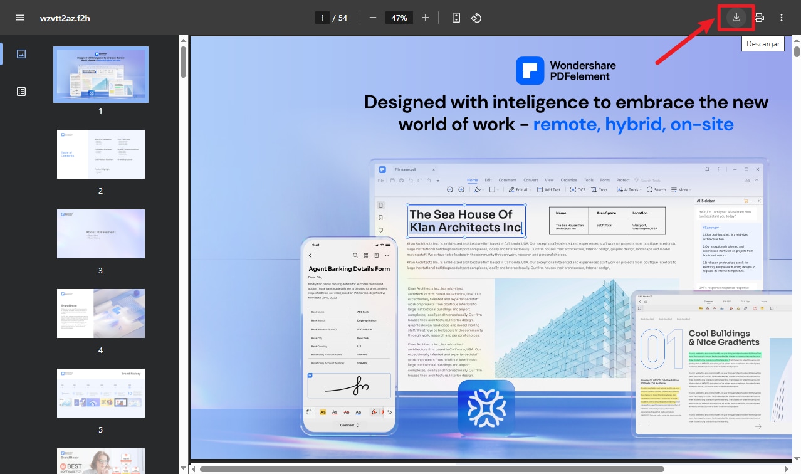
Task: Click the file name wzvtt2az.f2h
Action: (x=65, y=18)
